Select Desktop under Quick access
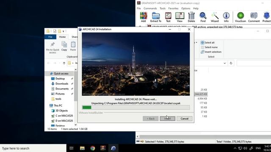Image resolution: width=271 pixels, height=152 pixels. (x=60, y=79)
